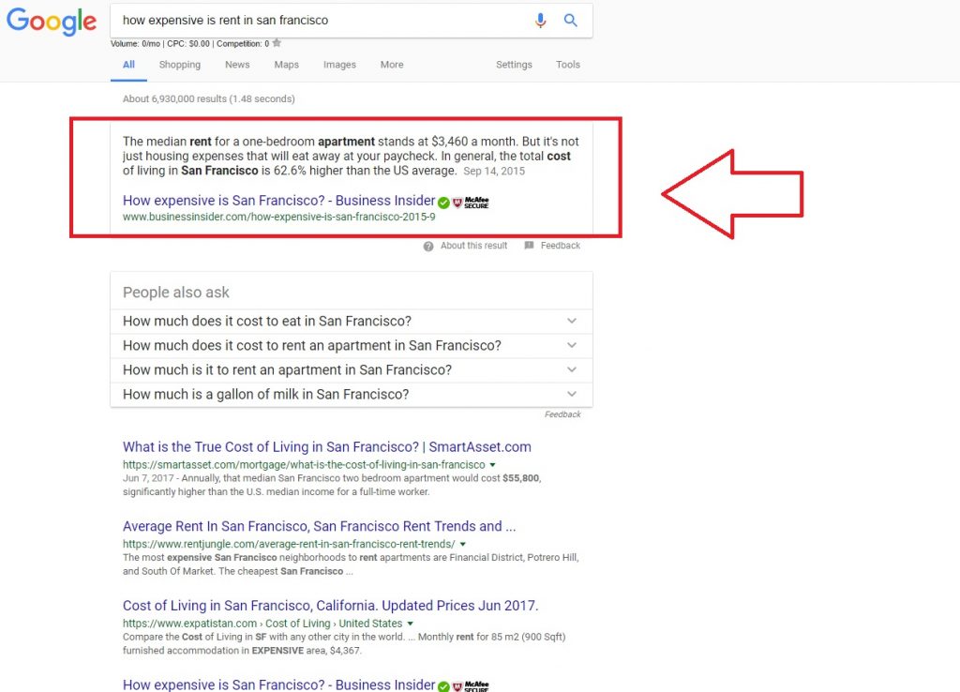Open expatistan.com URL dropdown arrow
960x692 pixels.
click(x=411, y=624)
